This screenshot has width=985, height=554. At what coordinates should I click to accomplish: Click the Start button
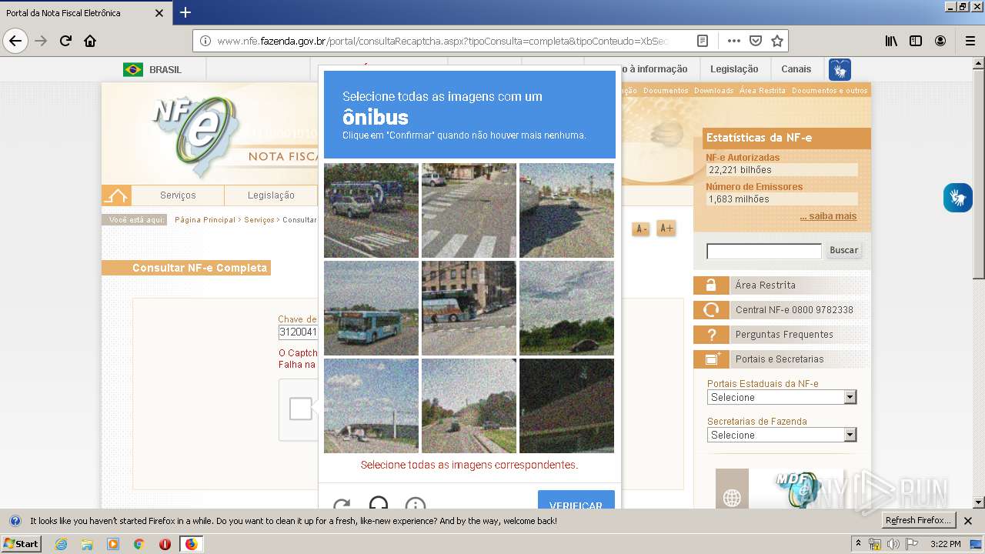pyautogui.click(x=22, y=544)
